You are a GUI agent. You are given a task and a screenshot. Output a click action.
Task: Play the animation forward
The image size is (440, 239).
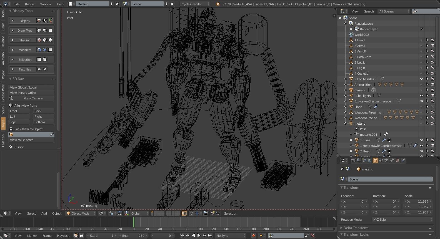pos(199,235)
